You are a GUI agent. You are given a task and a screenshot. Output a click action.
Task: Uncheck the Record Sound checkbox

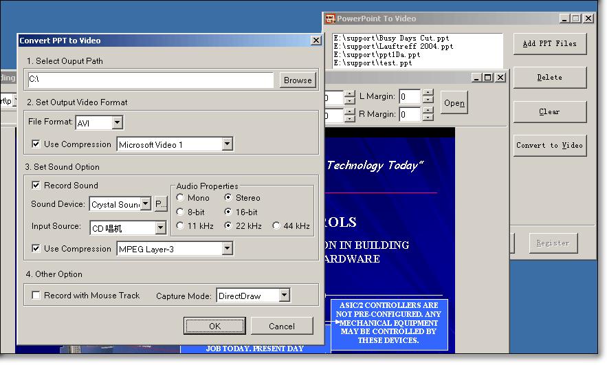click(36, 186)
